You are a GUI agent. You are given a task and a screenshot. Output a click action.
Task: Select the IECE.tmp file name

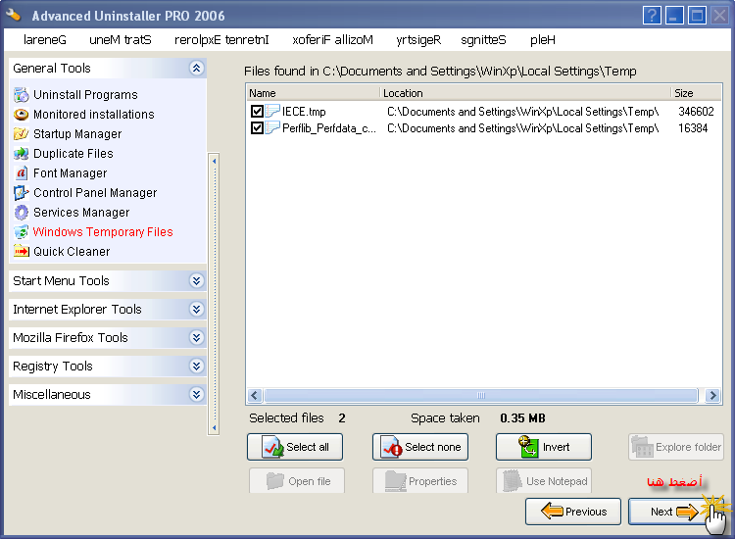pyautogui.click(x=304, y=112)
